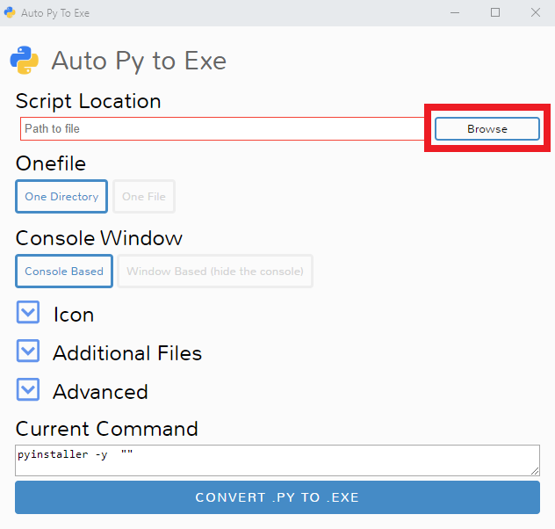Minimize the Auto Py To Exe window
The width and height of the screenshot is (555, 529).
tap(455, 13)
